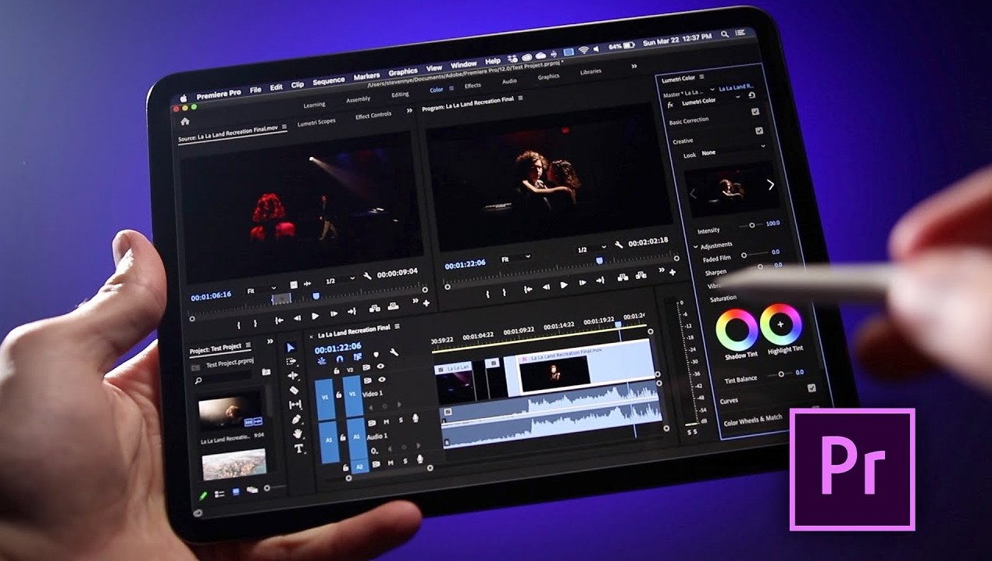Disable the Basic Correction checkbox
The height and width of the screenshot is (561, 992).
[755, 112]
